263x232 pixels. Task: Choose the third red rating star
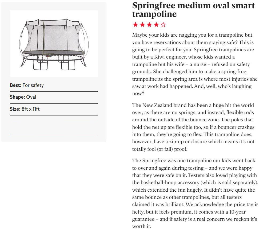click(x=149, y=25)
